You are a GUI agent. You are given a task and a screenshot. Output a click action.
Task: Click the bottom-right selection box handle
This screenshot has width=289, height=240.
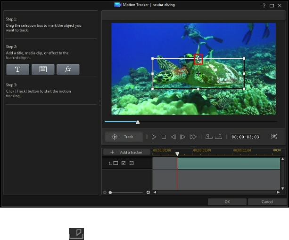[244, 89]
